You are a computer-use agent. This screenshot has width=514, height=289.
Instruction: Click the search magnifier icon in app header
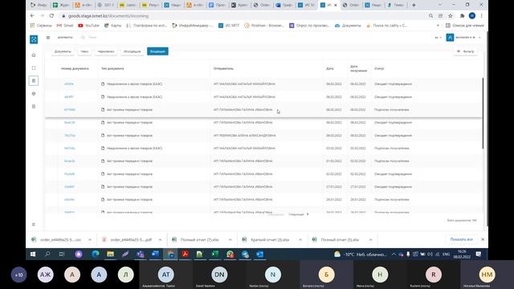pos(83,38)
